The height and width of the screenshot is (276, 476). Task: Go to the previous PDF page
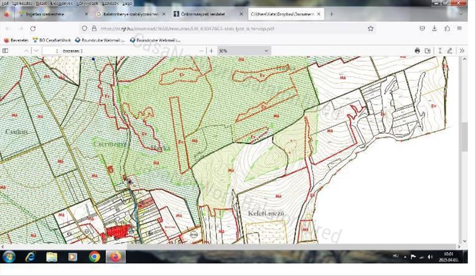coord(26,51)
